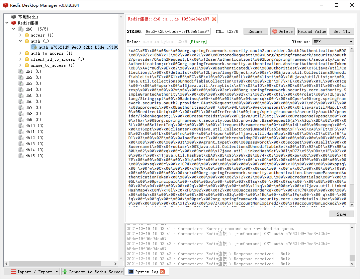360x279 pixels.
Task: Open the View as HEX dropdown
Action: pyautogui.click(x=333, y=42)
